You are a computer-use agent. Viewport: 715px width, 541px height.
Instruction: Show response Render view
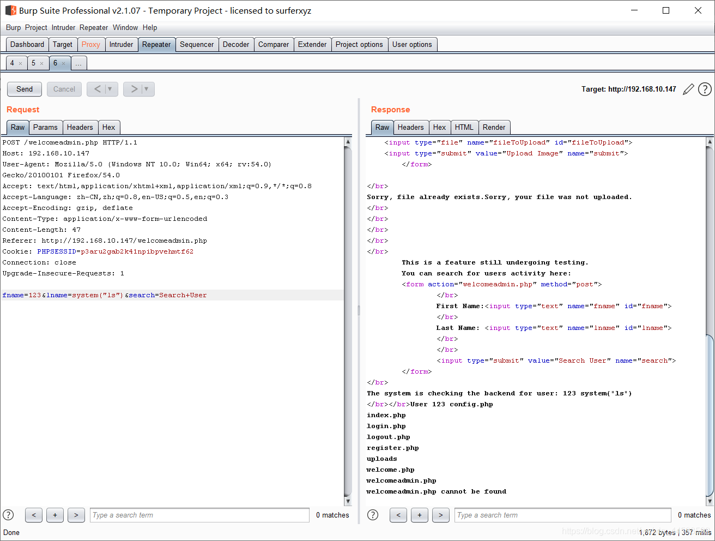[494, 127]
